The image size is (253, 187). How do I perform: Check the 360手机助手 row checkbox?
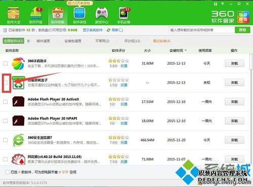click(6, 64)
